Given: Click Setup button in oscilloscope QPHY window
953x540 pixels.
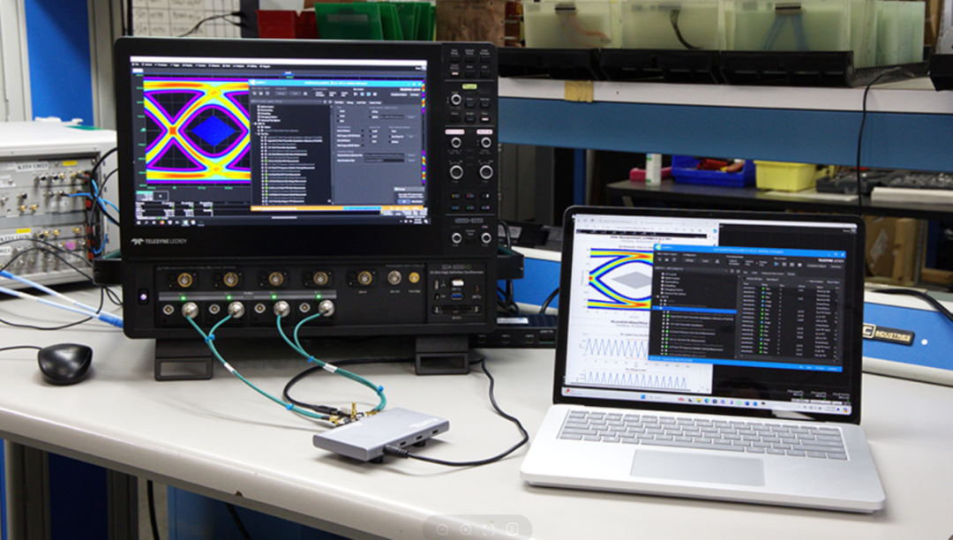Looking at the screenshot, I should pos(281,94).
